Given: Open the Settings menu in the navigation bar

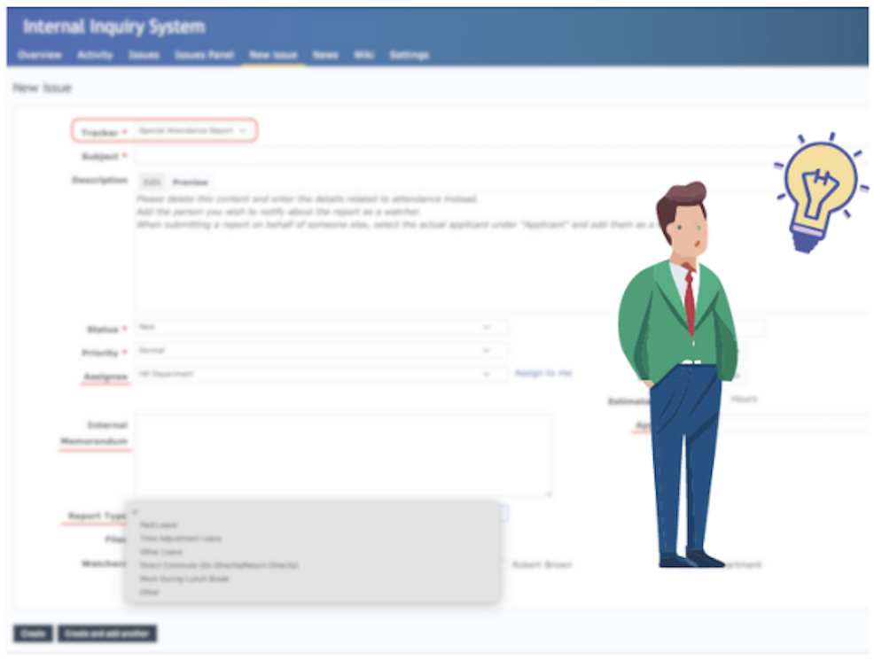Looking at the screenshot, I should coord(409,55).
